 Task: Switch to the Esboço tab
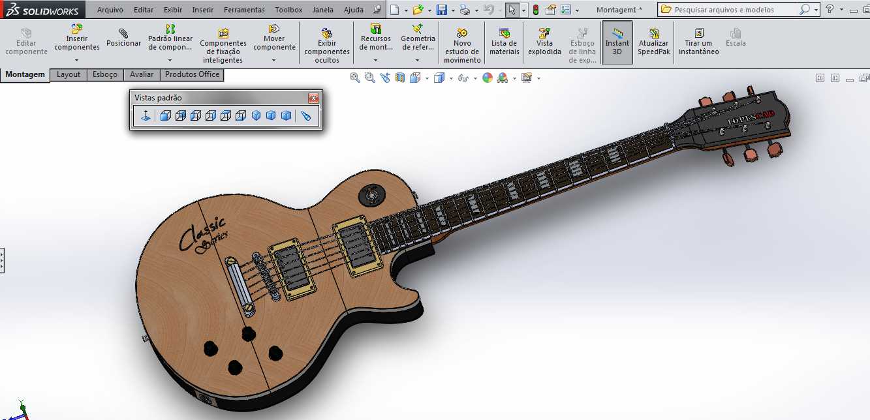pyautogui.click(x=105, y=74)
